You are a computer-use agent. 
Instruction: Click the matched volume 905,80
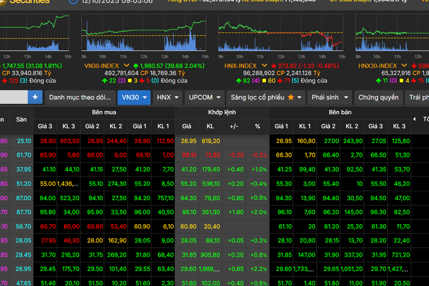pyautogui.click(x=210, y=255)
